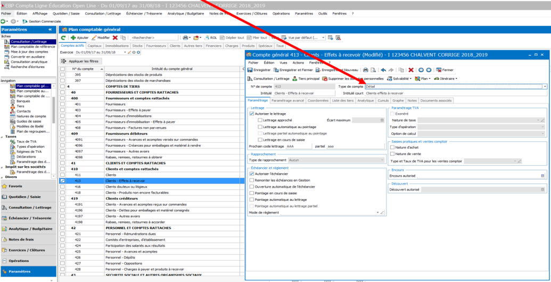This screenshot has width=551, height=282.
Task: Open Favoris section in sidebar
Action: tap(28, 185)
